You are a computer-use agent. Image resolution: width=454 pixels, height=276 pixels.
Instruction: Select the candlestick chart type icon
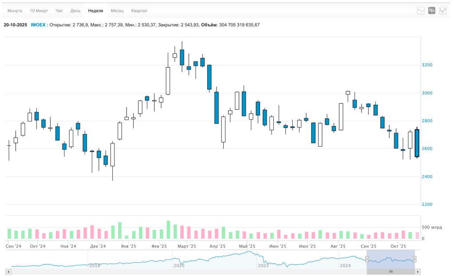coord(432,11)
